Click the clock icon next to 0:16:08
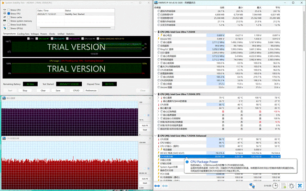The height and width of the screenshot is (191, 306). (x=275, y=186)
